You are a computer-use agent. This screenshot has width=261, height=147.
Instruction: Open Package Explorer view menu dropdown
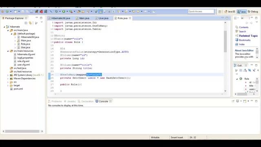pos(42,22)
